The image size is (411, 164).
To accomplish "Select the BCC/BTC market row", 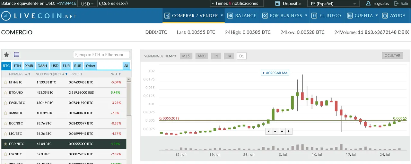I will pos(64,124).
